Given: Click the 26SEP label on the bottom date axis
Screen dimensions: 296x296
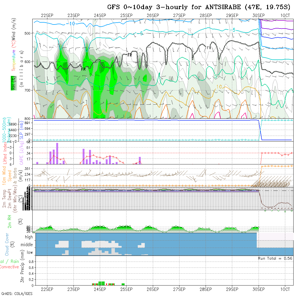Looking at the screenshot, I should [x=153, y=289].
